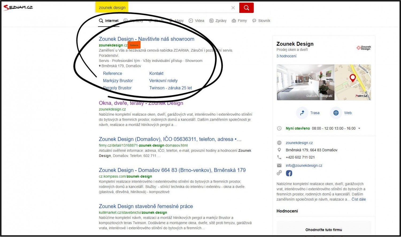The width and height of the screenshot is (401, 237).
Task: Click the orange Reklama ad label
Action: [x=134, y=45]
